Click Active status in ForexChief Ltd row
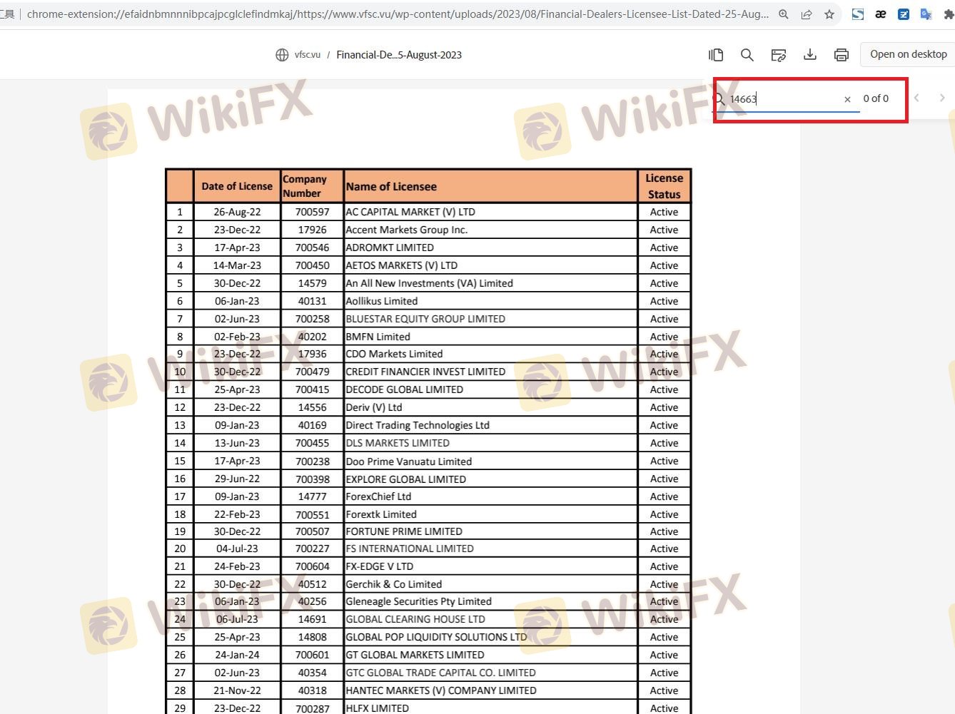 point(664,496)
